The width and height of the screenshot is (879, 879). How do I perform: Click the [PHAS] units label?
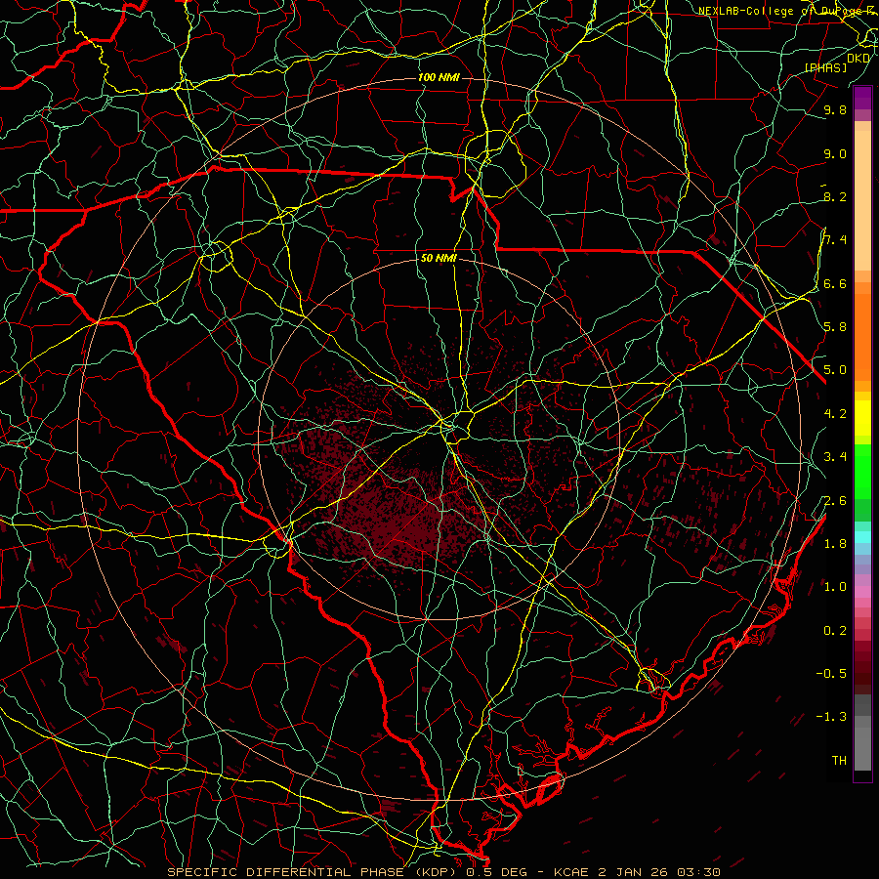tap(825, 67)
